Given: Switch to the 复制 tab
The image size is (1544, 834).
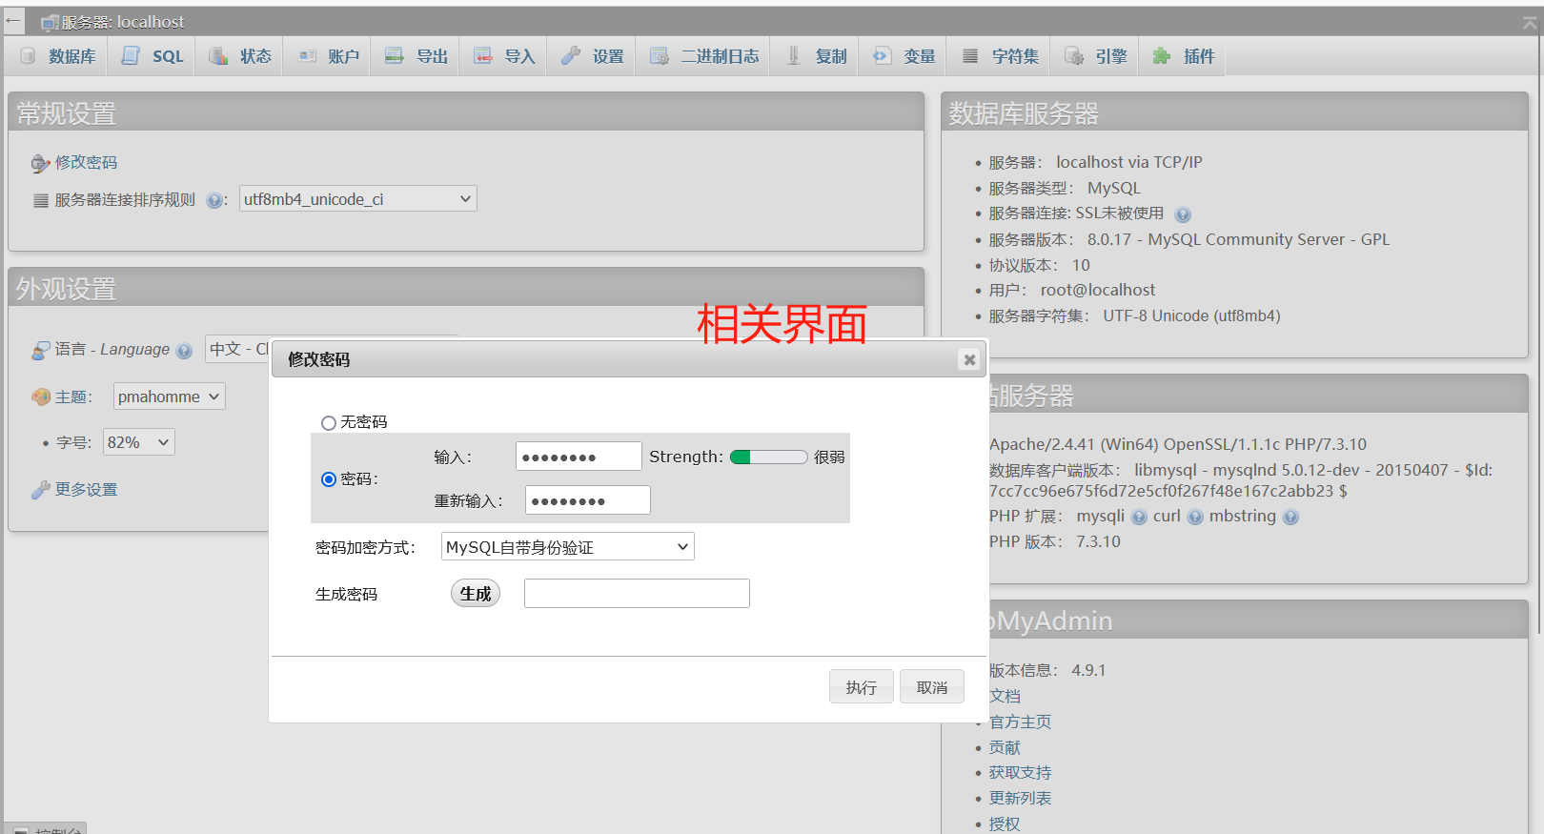Looking at the screenshot, I should point(816,56).
